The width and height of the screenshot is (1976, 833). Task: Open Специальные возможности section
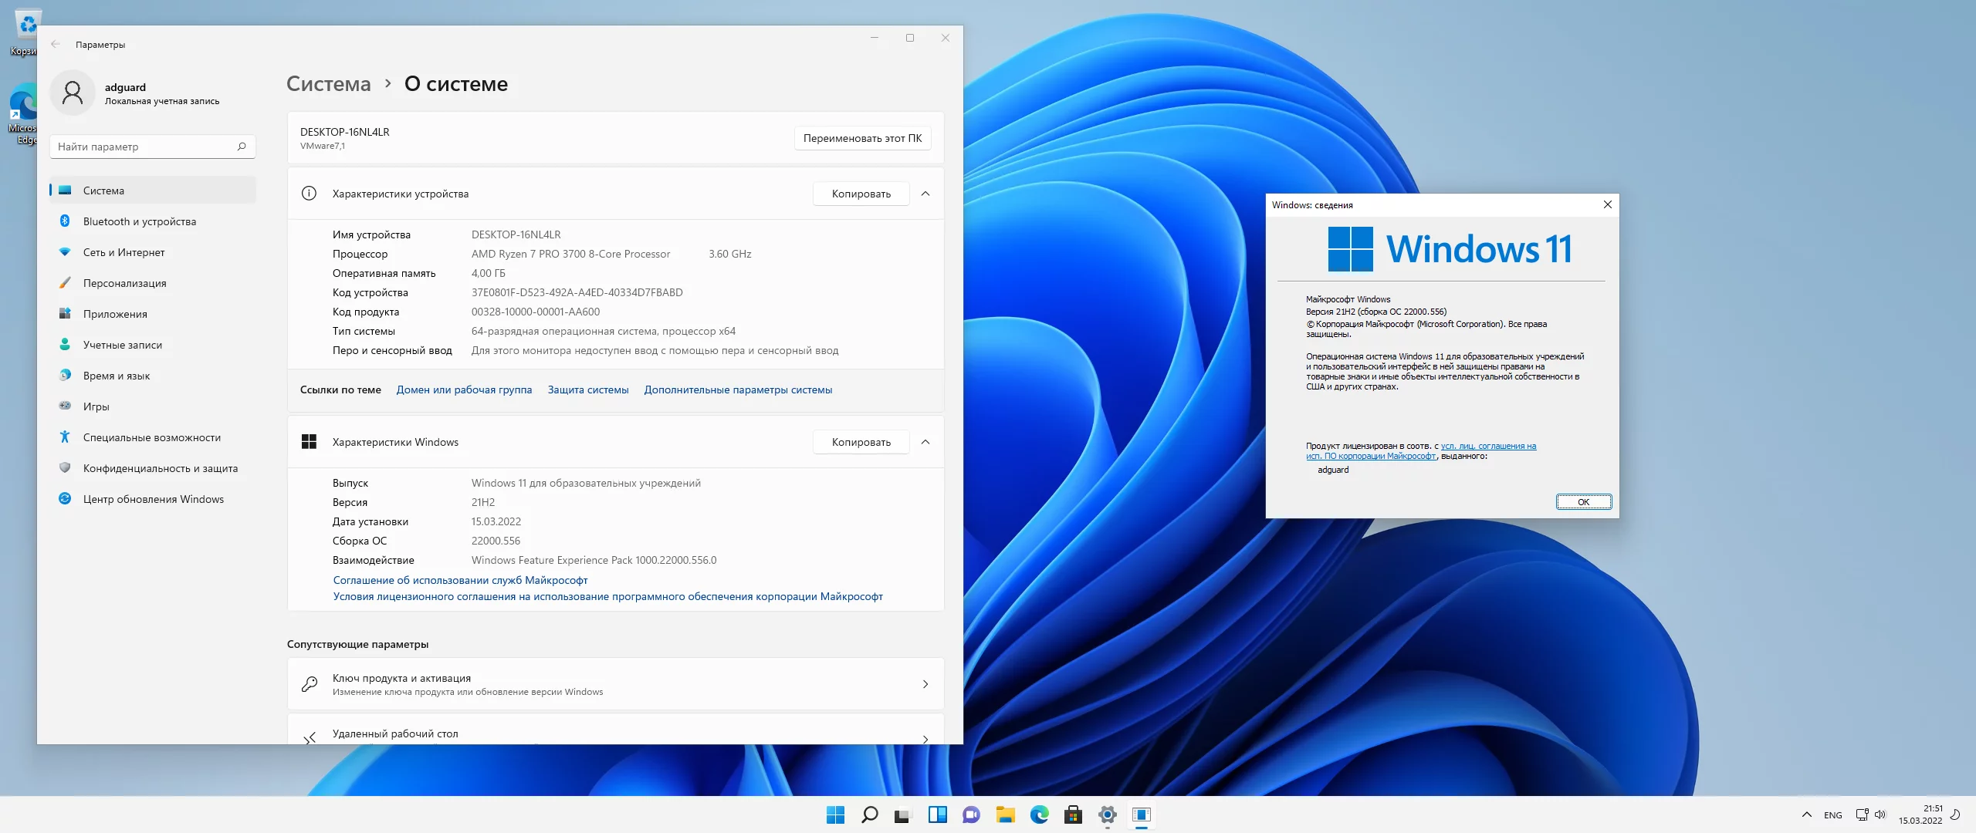(x=151, y=437)
